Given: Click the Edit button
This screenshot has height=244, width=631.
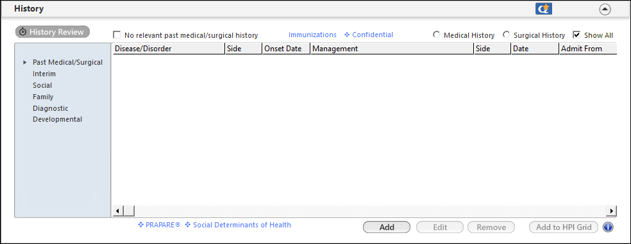Looking at the screenshot, I should click(440, 227).
